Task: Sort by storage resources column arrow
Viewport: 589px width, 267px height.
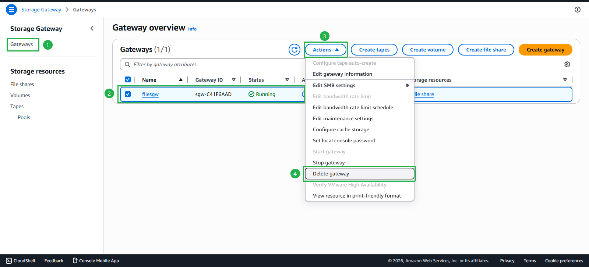Action: (x=565, y=80)
